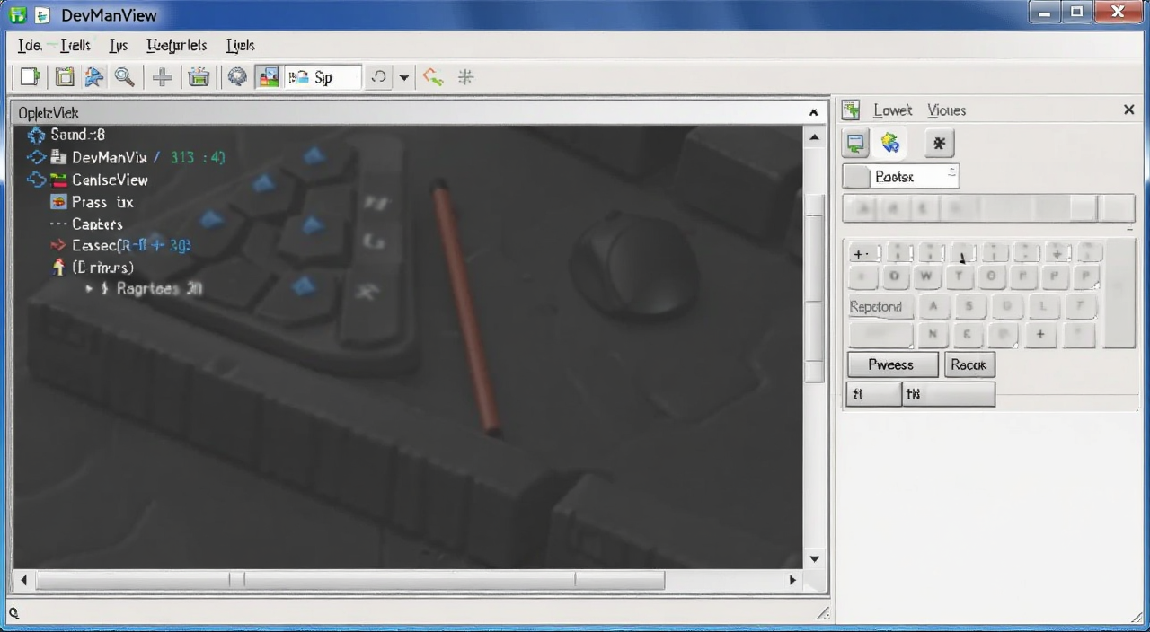Click the 'tN' button below Recok
Screen dimensions: 1150x632
[x=949, y=394]
